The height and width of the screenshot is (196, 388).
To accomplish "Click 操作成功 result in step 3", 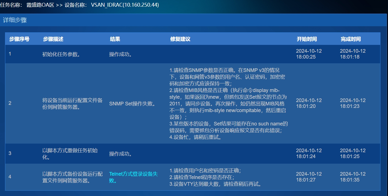I will pyautogui.click(x=121, y=154).
